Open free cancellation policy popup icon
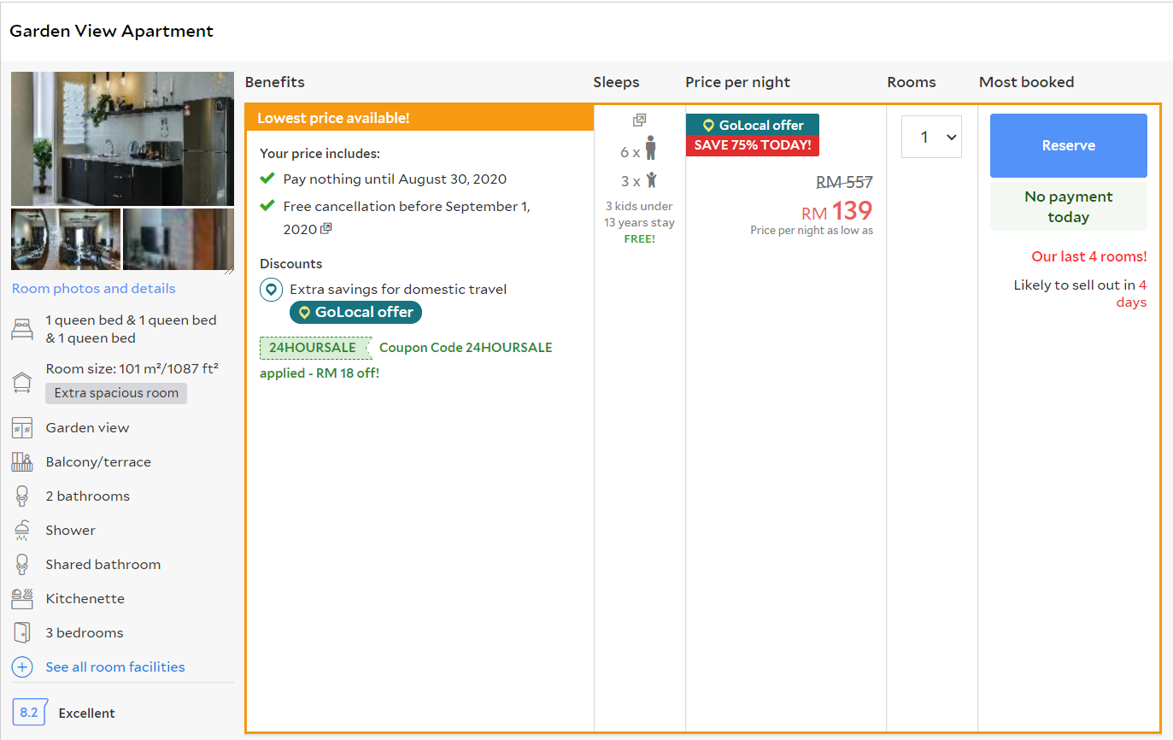1173x740 pixels. [x=326, y=229]
